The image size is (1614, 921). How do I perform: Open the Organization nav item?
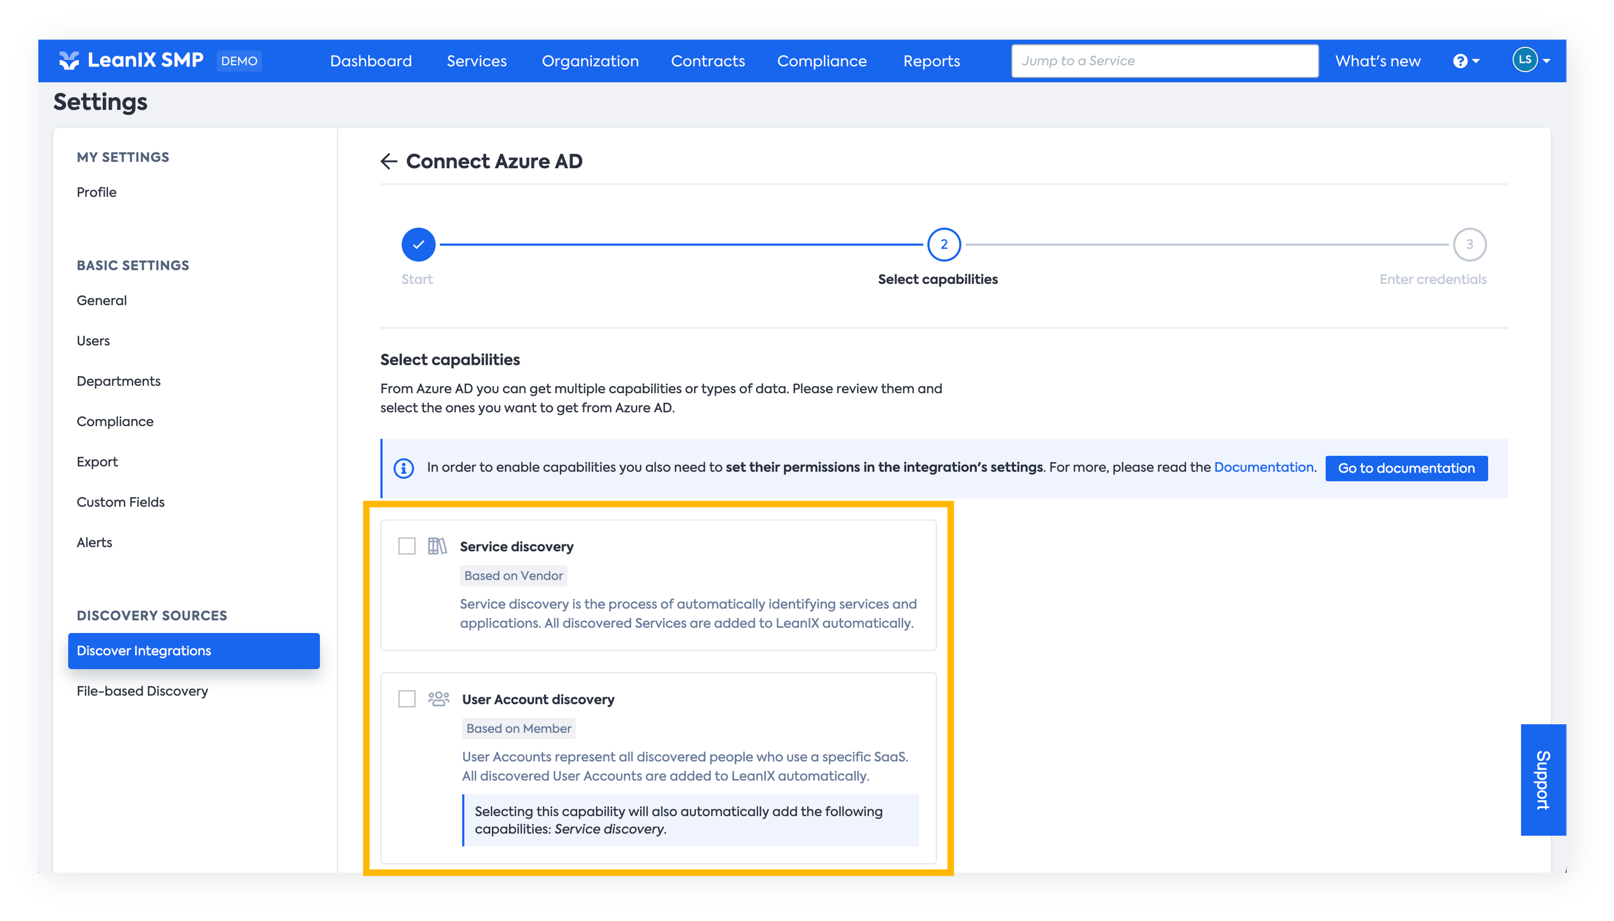590,61
